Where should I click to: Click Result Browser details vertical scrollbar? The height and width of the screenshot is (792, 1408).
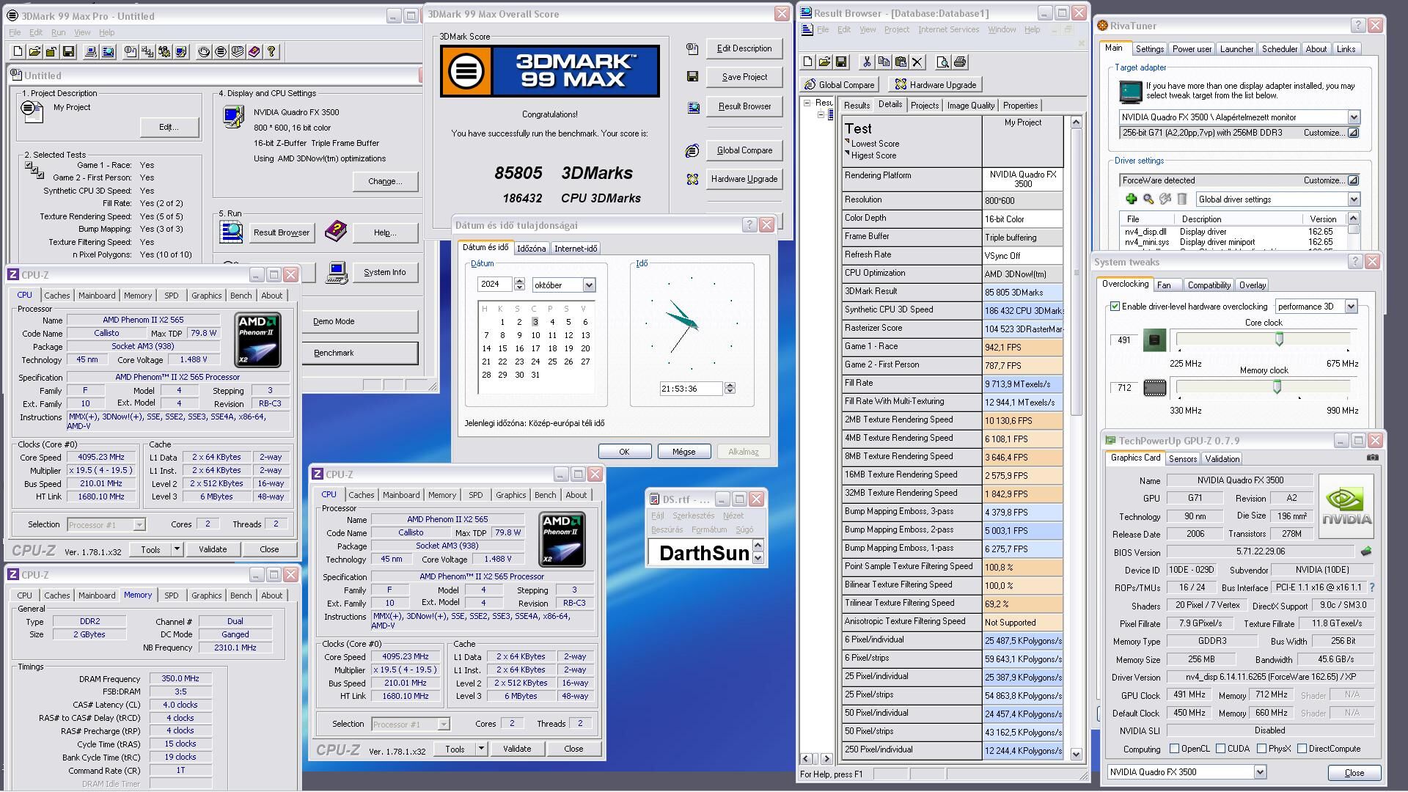click(x=1077, y=438)
